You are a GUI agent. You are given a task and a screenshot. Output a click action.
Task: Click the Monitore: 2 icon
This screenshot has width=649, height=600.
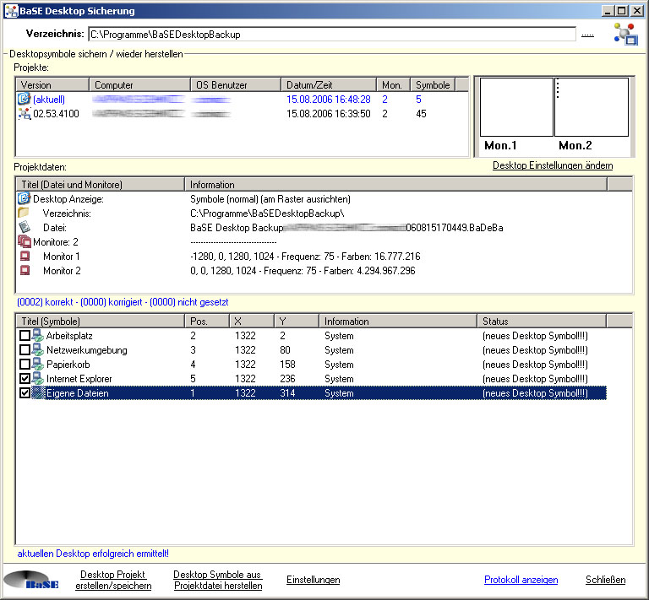pos(24,242)
